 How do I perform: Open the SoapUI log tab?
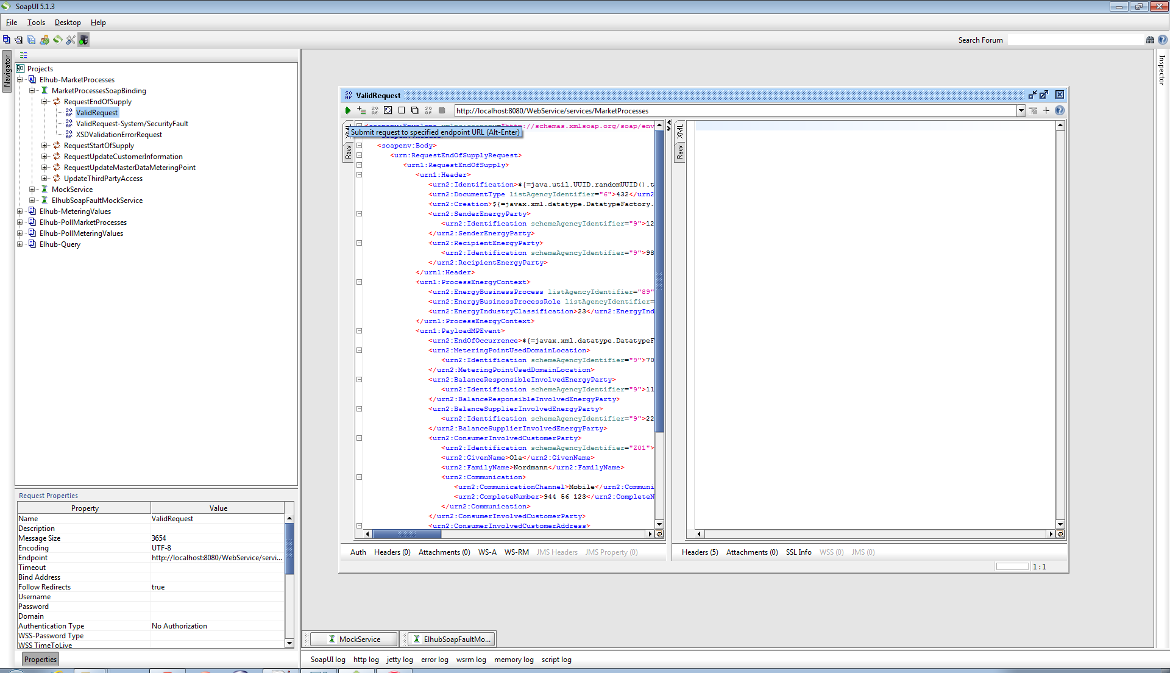click(327, 660)
